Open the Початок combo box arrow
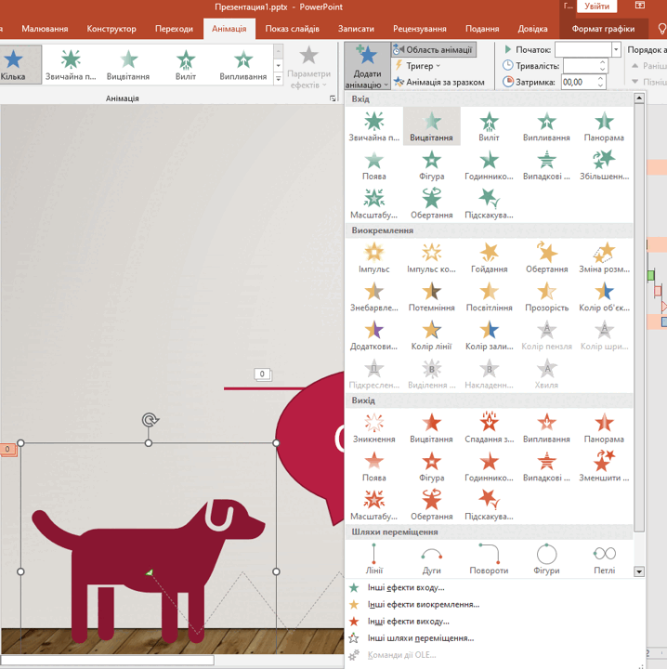 pos(616,49)
